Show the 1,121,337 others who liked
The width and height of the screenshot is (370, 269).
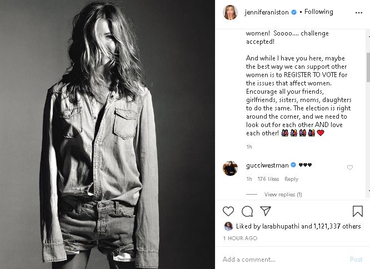(x=337, y=226)
